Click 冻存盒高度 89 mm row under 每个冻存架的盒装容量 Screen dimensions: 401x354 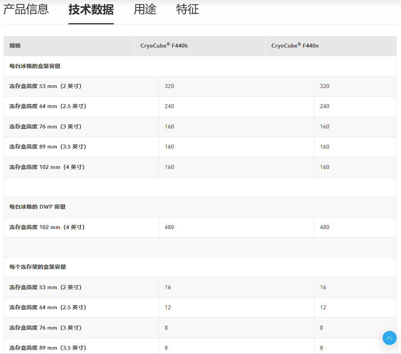tap(200, 346)
